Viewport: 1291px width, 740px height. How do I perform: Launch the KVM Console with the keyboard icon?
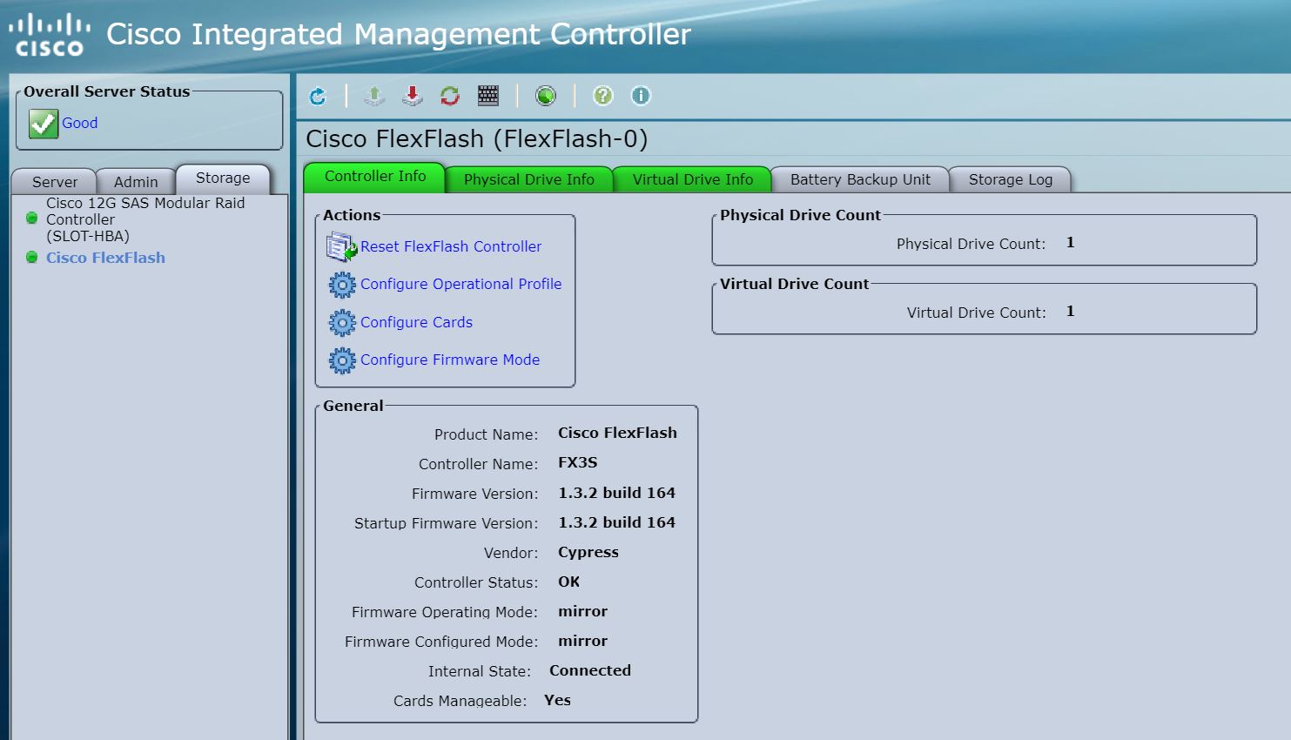[487, 96]
